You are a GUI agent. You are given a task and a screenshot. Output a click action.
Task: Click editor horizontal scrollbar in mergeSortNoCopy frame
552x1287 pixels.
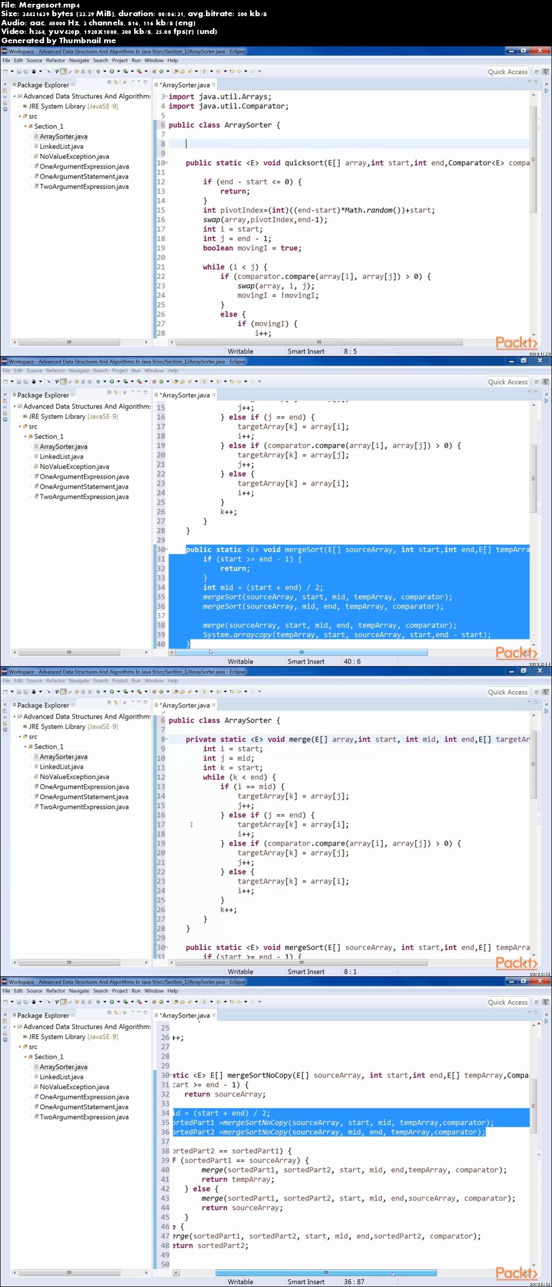point(326,1272)
